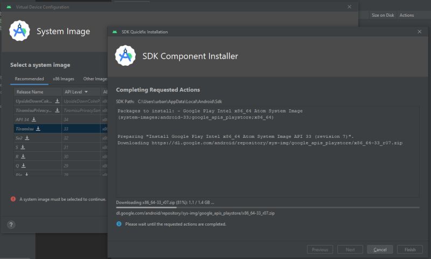Click the blue info icon by wait message
This screenshot has width=431, height=259.
(x=119, y=224)
